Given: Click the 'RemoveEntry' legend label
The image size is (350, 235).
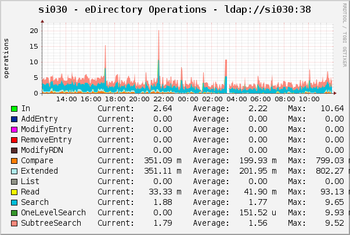Looking at the screenshot, I should pyautogui.click(x=46, y=139).
